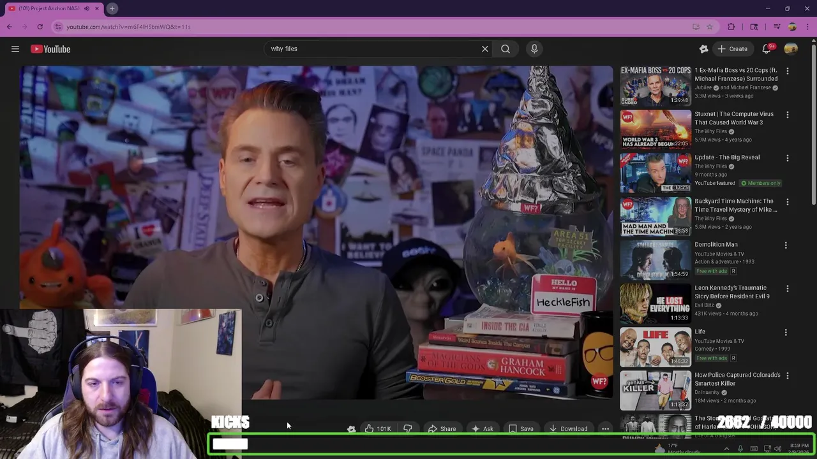The image size is (817, 459).
Task: Select the youtube.com URL in address bar
Action: pos(128,27)
